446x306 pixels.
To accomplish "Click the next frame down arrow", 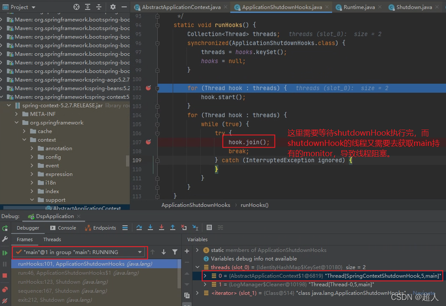I will point(164,252).
